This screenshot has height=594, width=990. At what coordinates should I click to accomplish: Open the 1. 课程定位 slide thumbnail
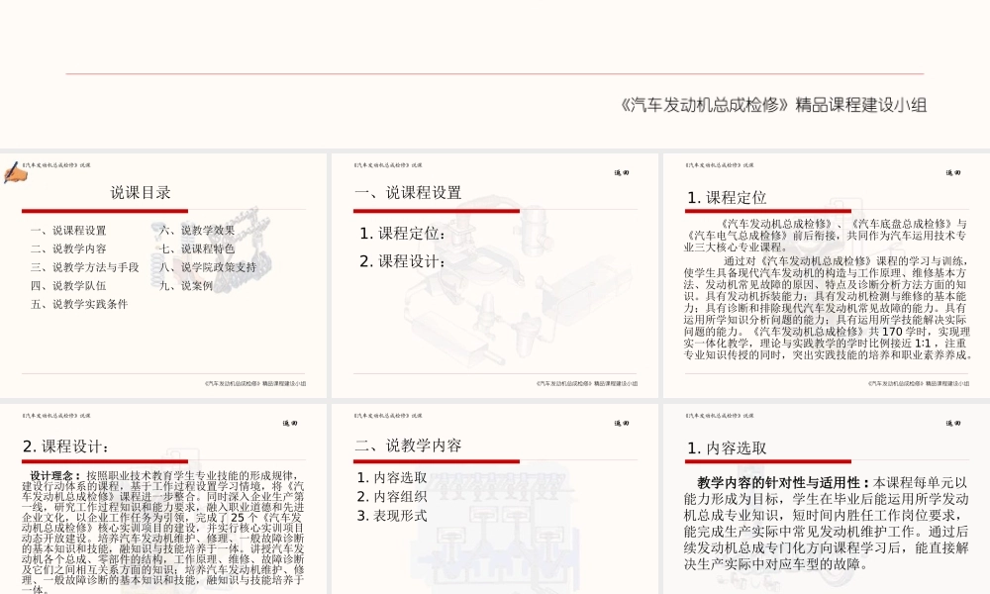(827, 276)
